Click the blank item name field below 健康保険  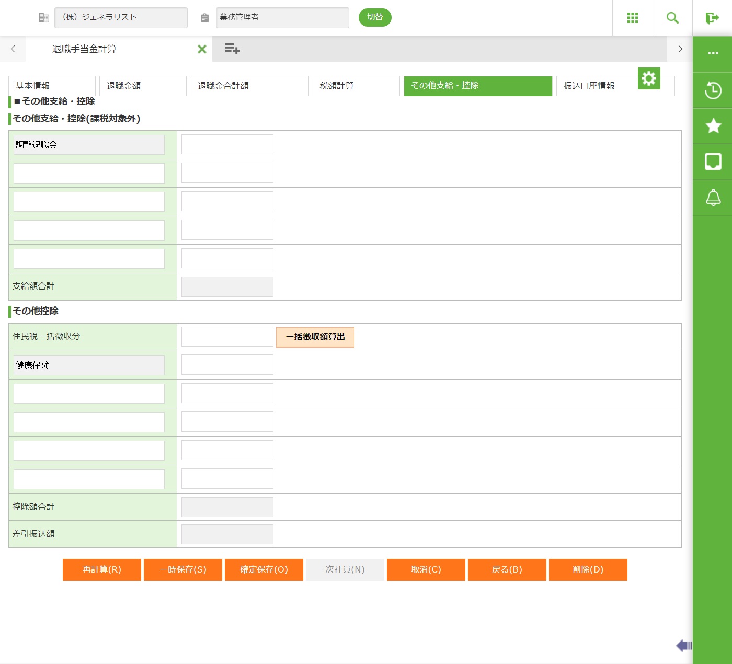(x=89, y=394)
